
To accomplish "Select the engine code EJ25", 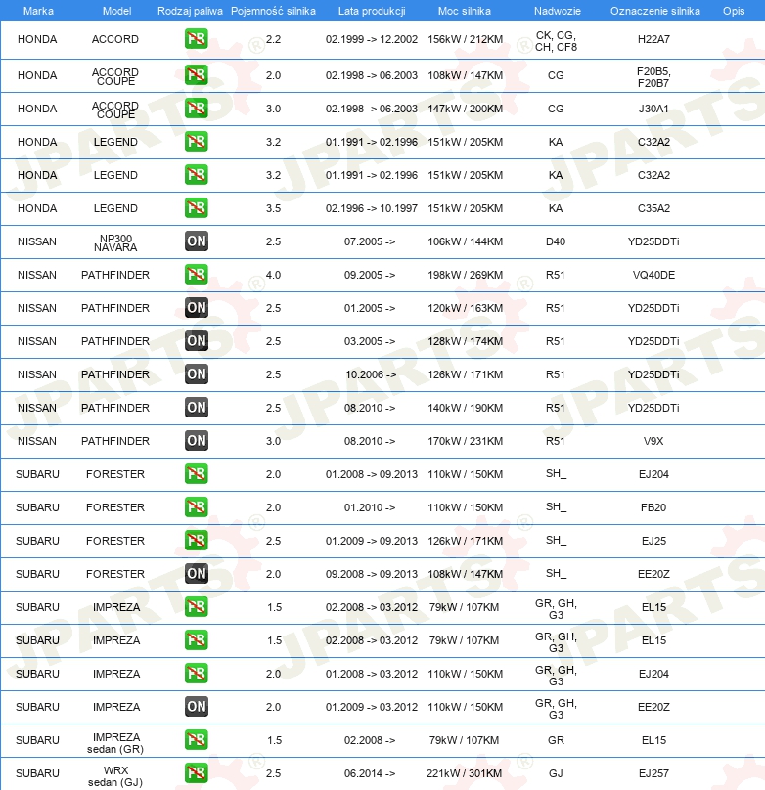I will [653, 541].
